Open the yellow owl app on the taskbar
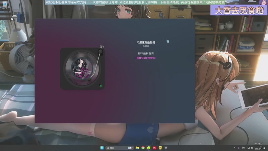 [160, 148]
